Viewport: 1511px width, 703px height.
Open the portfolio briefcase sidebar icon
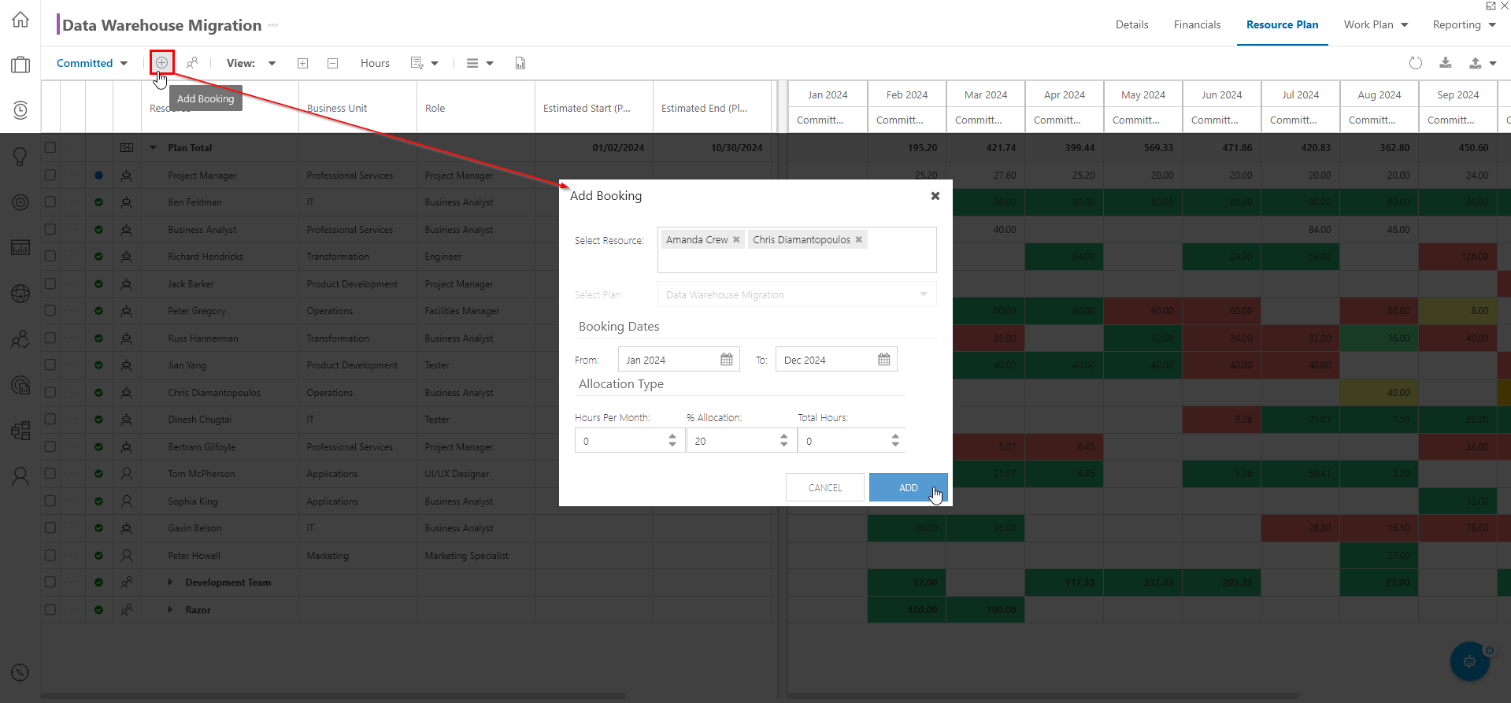[20, 65]
